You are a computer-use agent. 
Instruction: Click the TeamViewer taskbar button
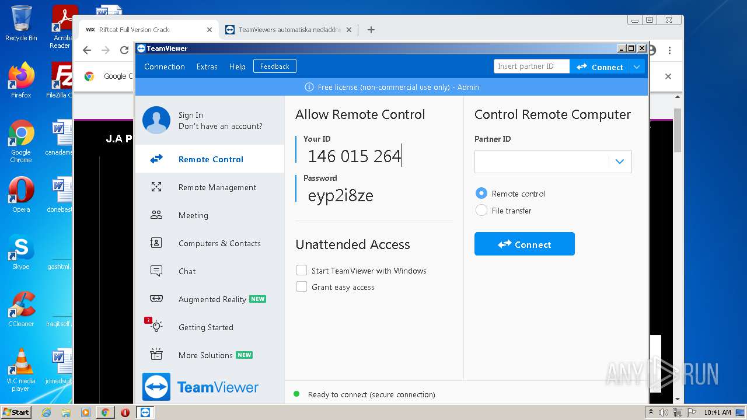145,412
